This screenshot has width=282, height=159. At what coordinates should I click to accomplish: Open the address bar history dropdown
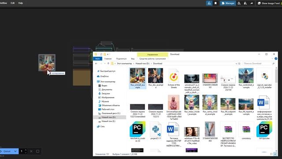click(236, 64)
